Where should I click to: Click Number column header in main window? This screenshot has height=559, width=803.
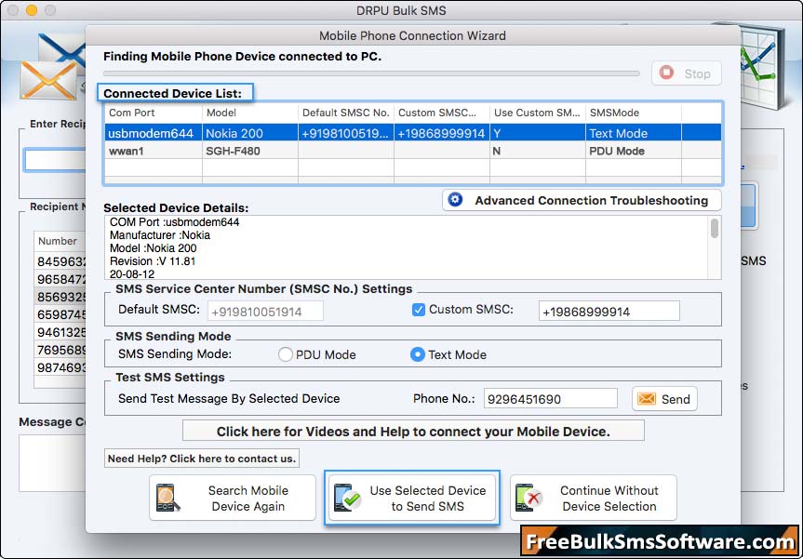coord(60,241)
